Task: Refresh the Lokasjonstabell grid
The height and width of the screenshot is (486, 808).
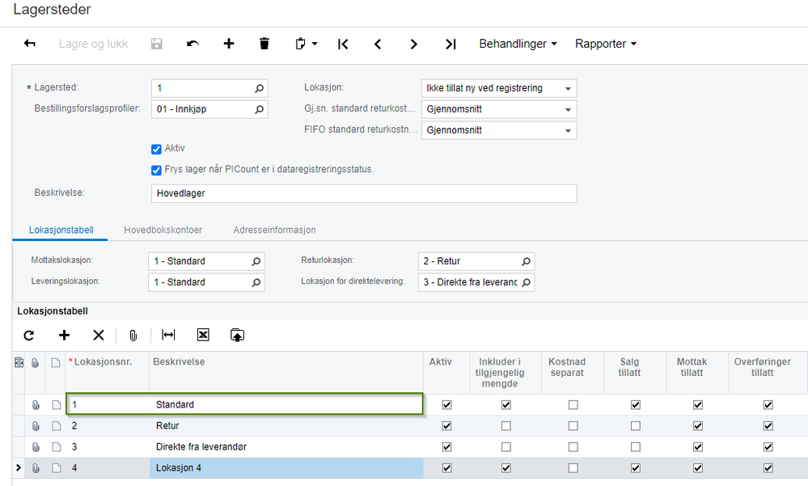Action: pyautogui.click(x=29, y=335)
